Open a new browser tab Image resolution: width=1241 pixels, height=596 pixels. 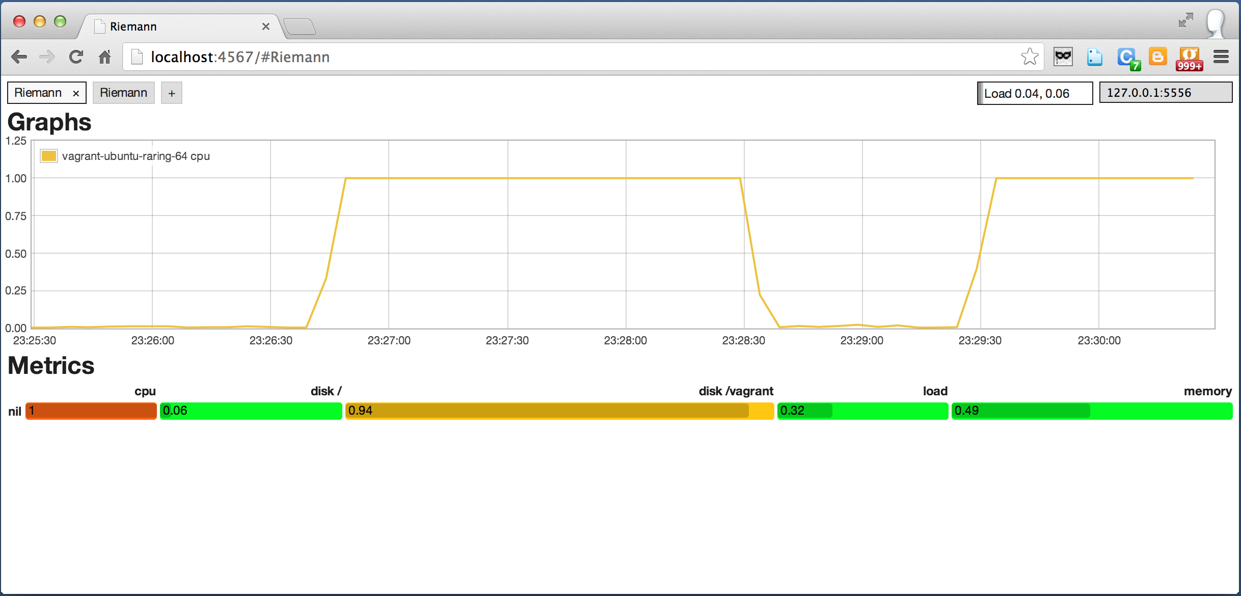pyautogui.click(x=300, y=26)
